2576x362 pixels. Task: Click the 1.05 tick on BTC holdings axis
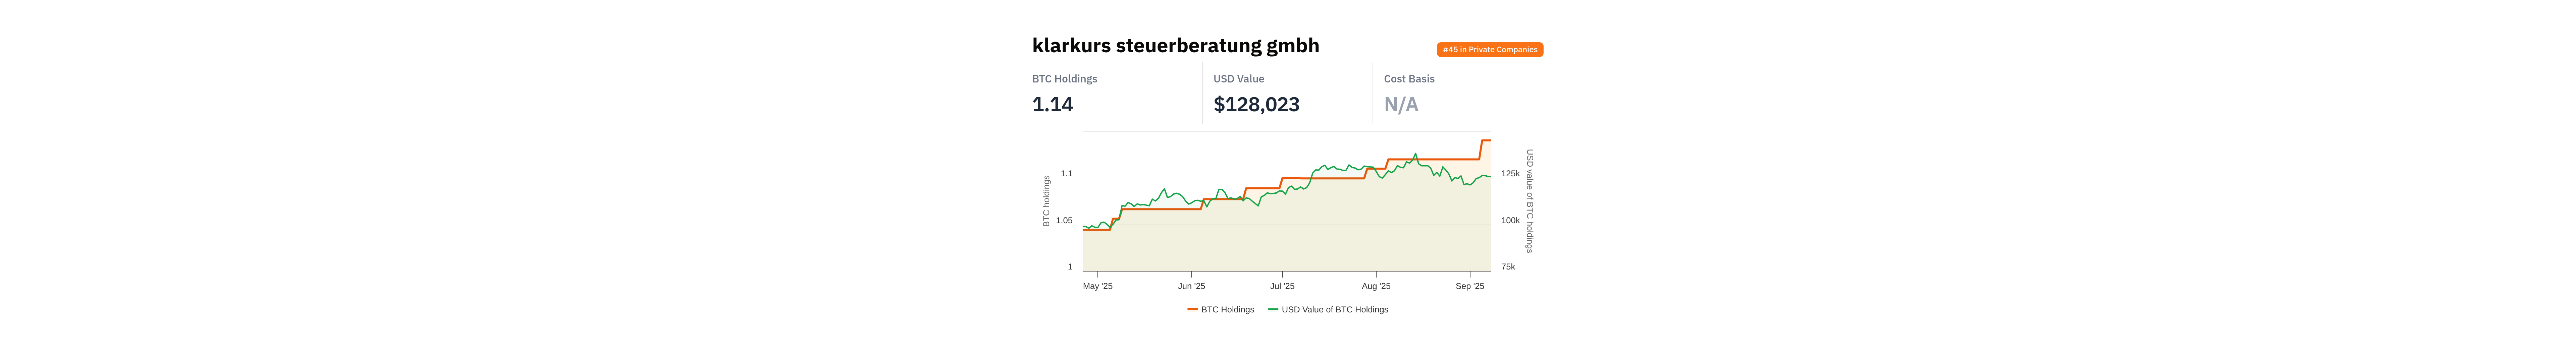1064,221
